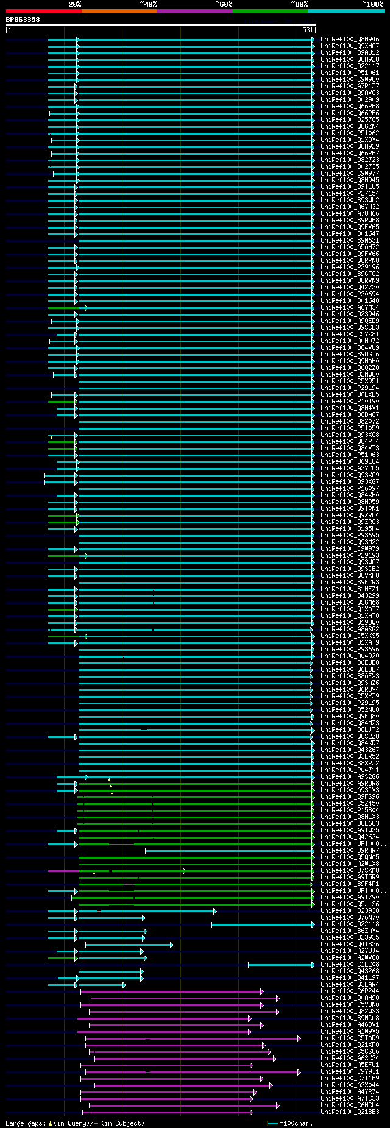Open hit UniRef100_Q76N70
390x1128 pixels.
[350, 918]
